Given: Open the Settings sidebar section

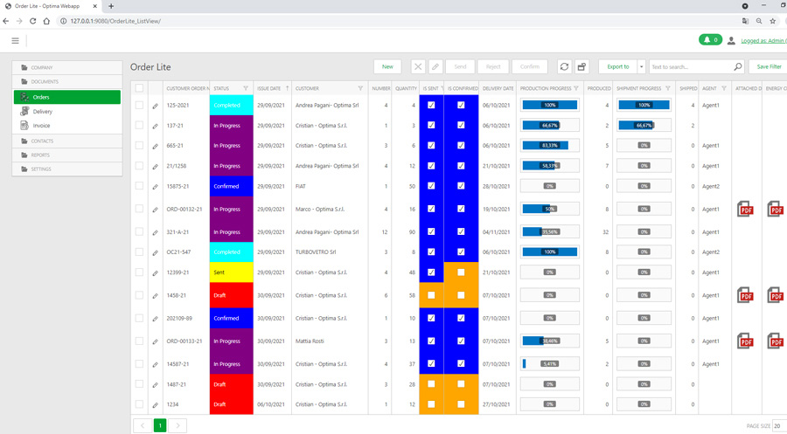Looking at the screenshot, I should [67, 169].
